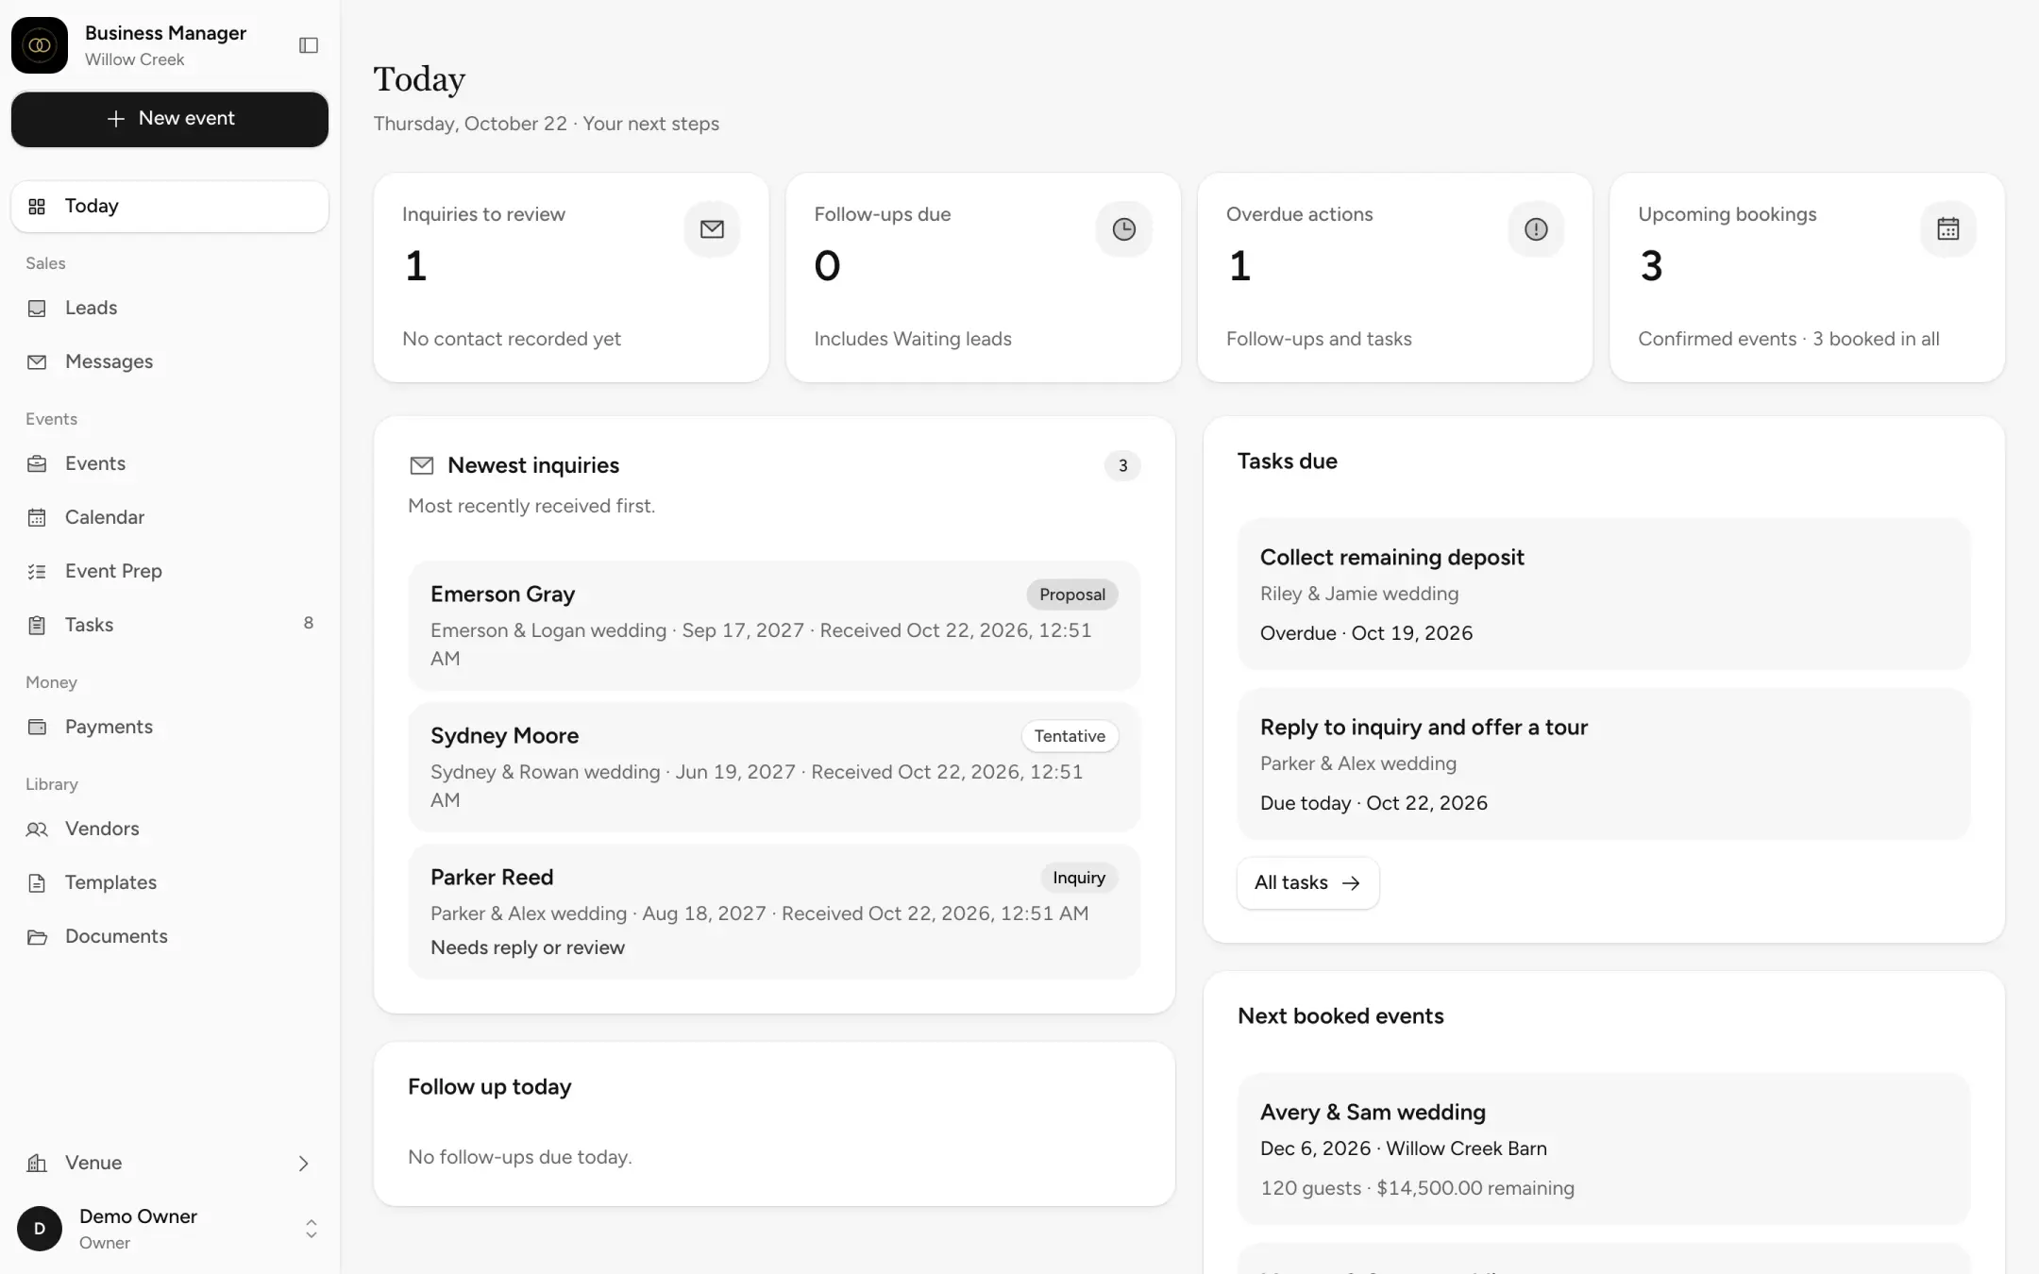Open the All tasks link
This screenshot has height=1274, width=2039.
[x=1307, y=883]
